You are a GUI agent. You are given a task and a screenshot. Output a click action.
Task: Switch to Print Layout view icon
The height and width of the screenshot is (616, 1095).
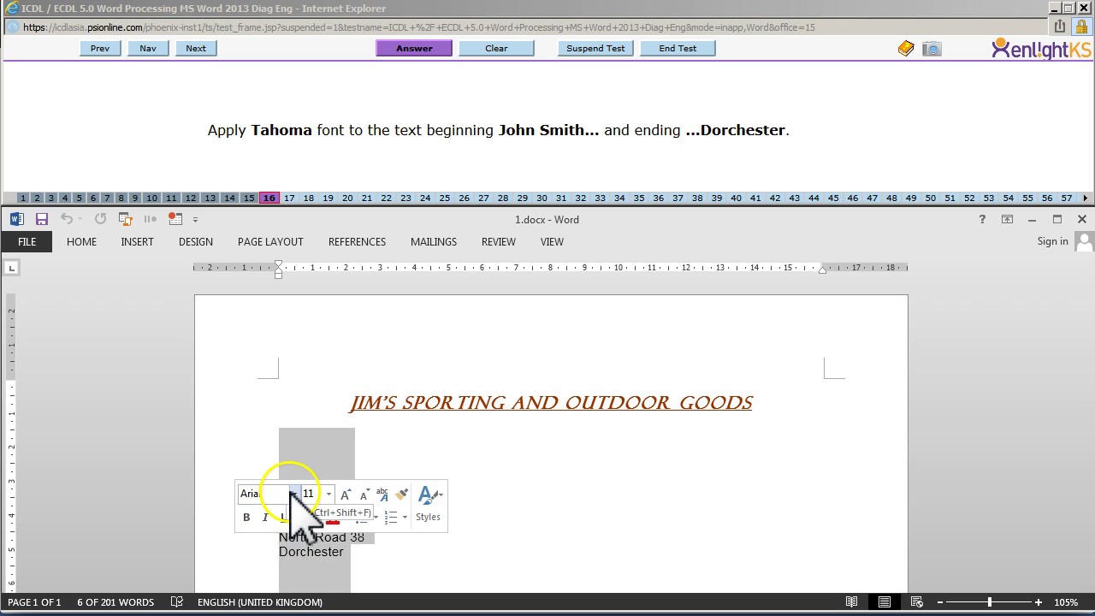[x=885, y=602]
